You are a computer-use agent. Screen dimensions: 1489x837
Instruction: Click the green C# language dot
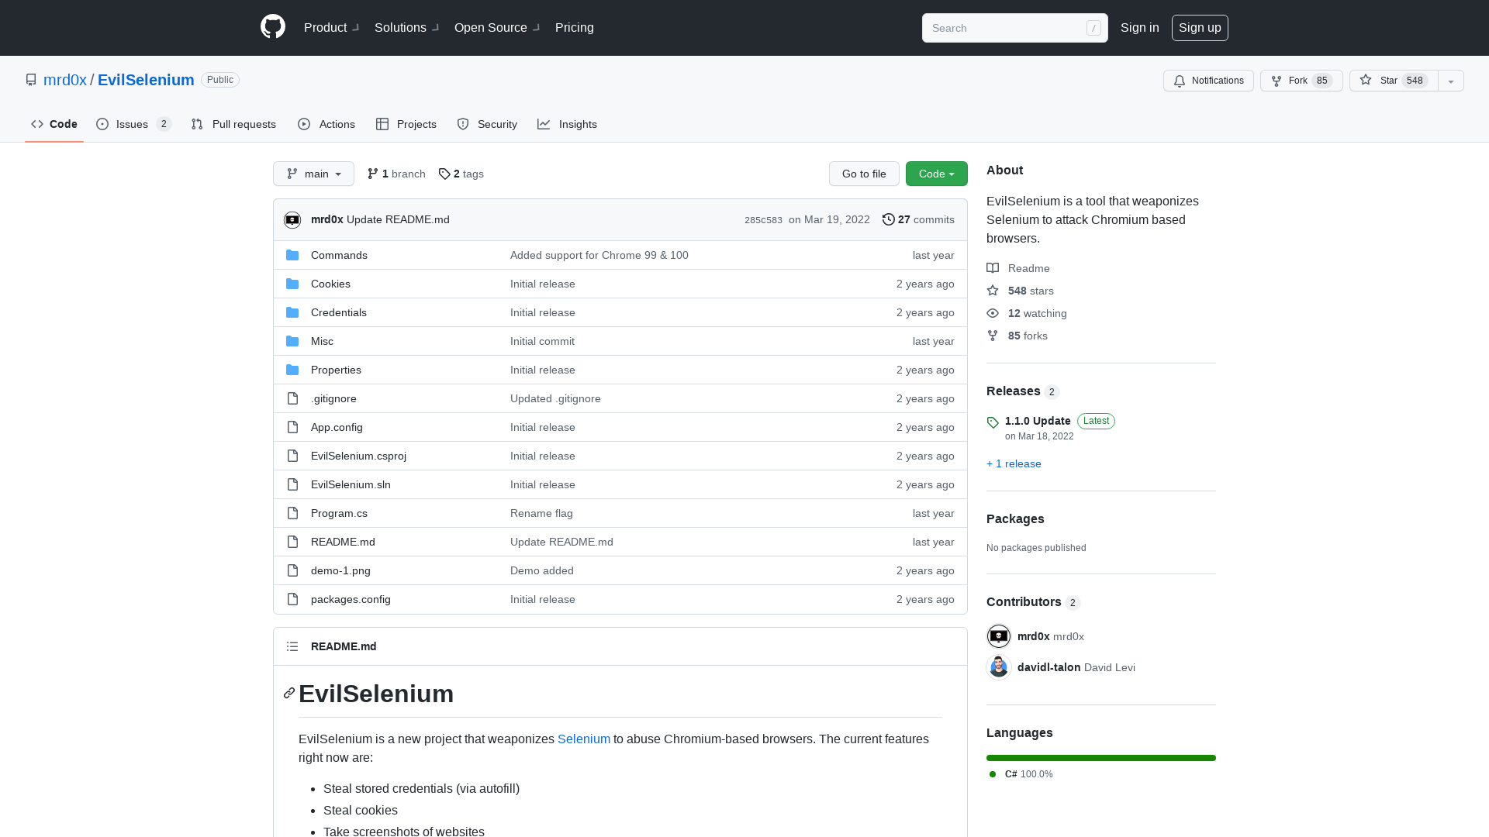[993, 774]
